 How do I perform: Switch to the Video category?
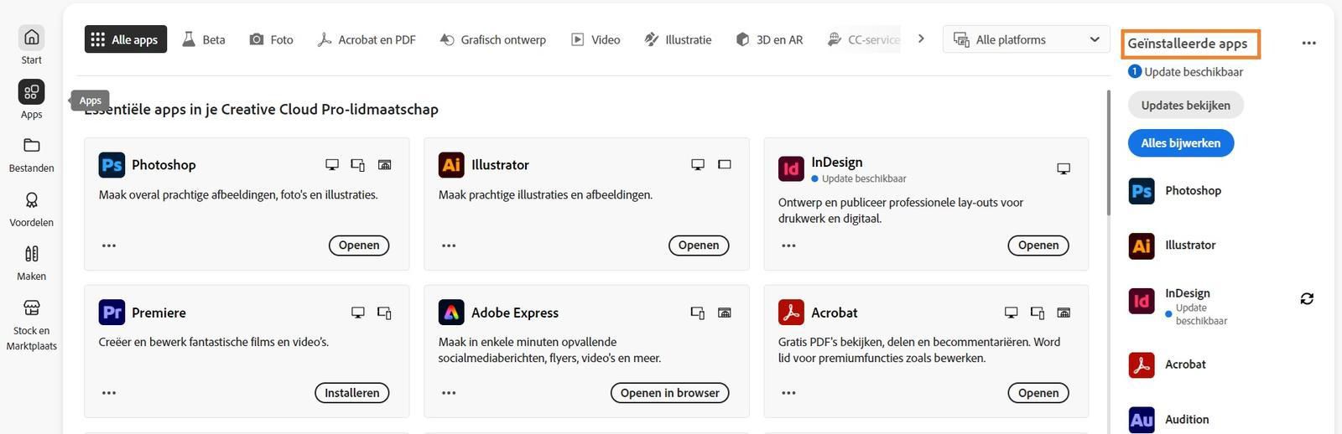pyautogui.click(x=596, y=39)
